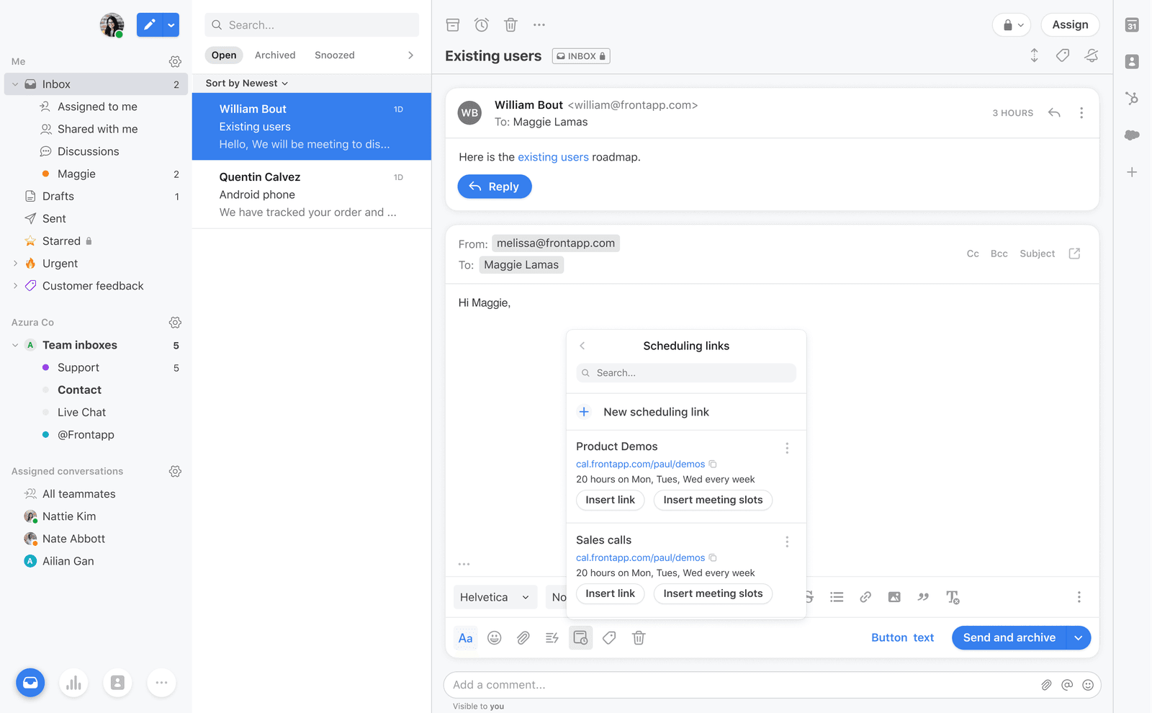Open the Helvetica font dropdown
Image resolution: width=1152 pixels, height=713 pixels.
495,597
